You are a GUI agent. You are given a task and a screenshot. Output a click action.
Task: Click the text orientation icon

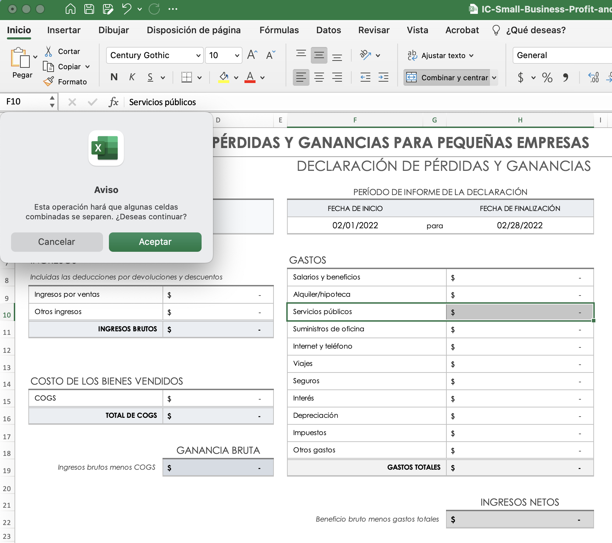366,55
